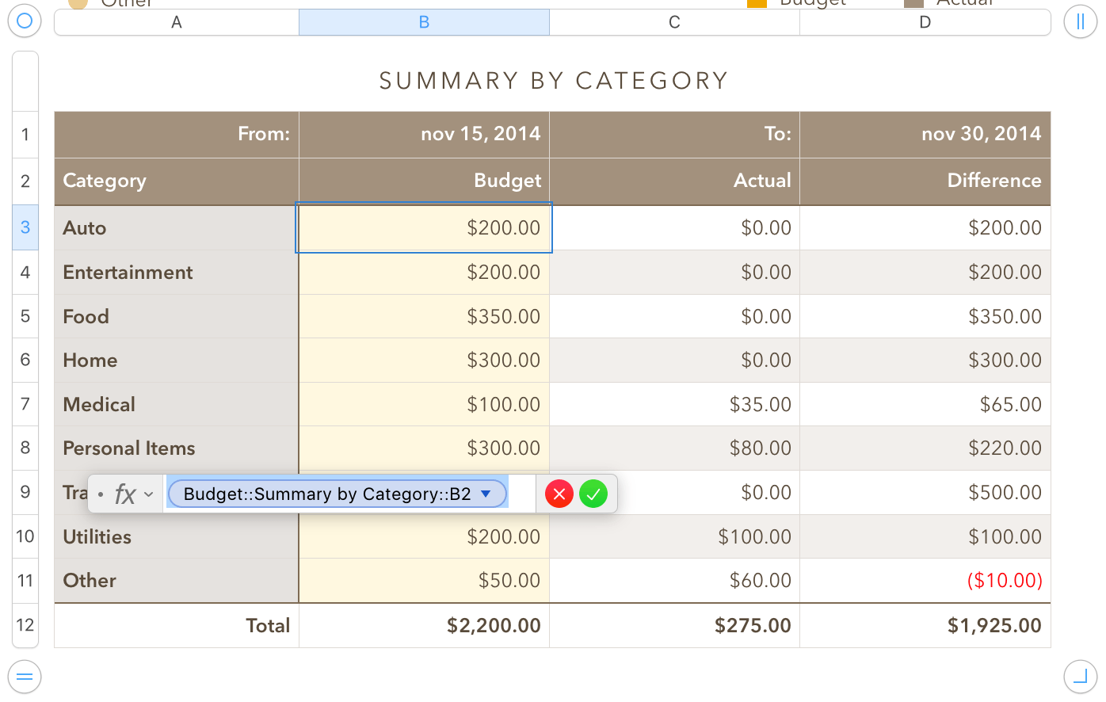Click the table select handle circle

tap(25, 21)
